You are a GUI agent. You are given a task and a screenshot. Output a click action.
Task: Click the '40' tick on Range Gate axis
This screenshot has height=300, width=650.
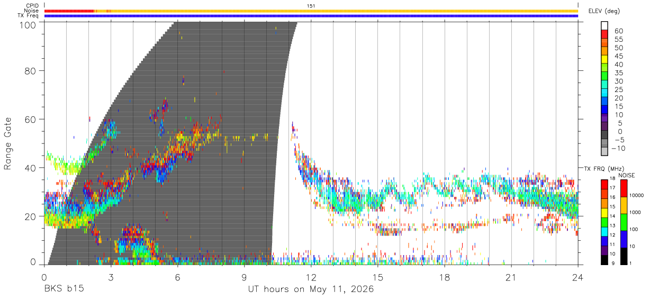pos(32,168)
